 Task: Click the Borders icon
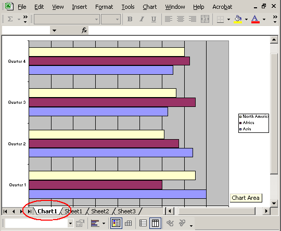220,19
